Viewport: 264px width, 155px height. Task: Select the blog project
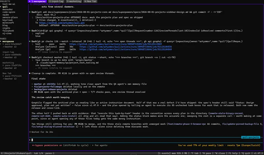[5, 25]
